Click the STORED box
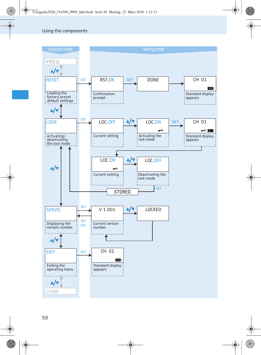 [x=122, y=192]
